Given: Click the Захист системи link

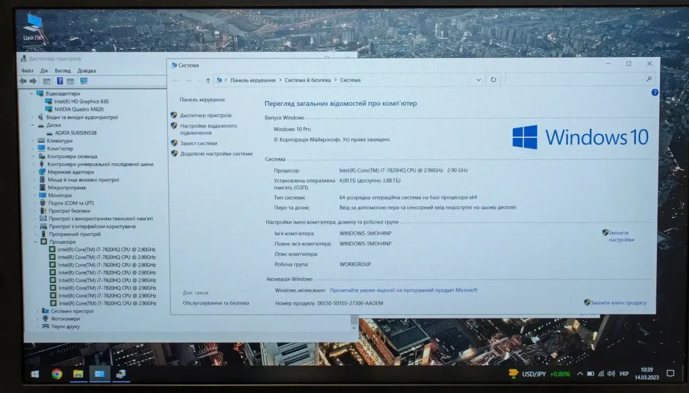Looking at the screenshot, I should tap(199, 144).
